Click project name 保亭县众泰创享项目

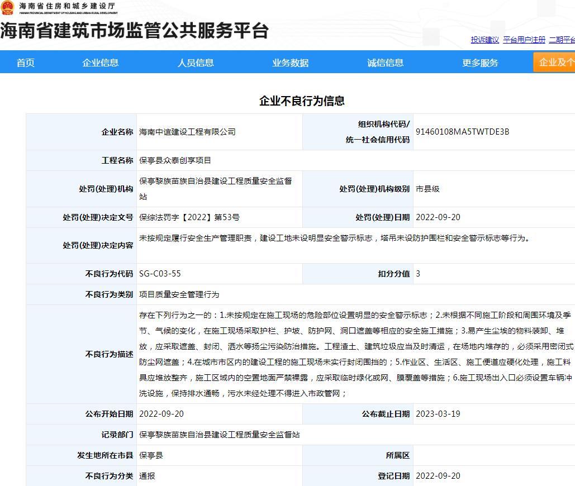pos(175,160)
